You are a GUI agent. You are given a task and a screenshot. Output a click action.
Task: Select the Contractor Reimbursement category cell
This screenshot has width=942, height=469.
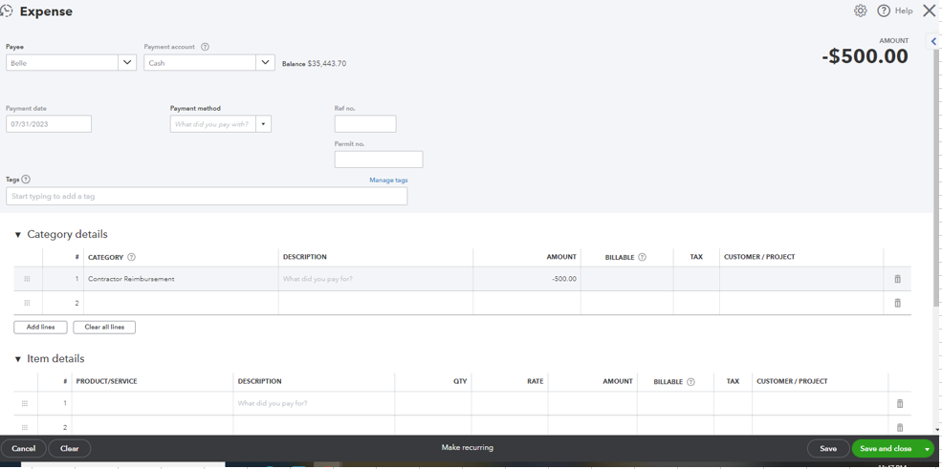[x=181, y=279]
